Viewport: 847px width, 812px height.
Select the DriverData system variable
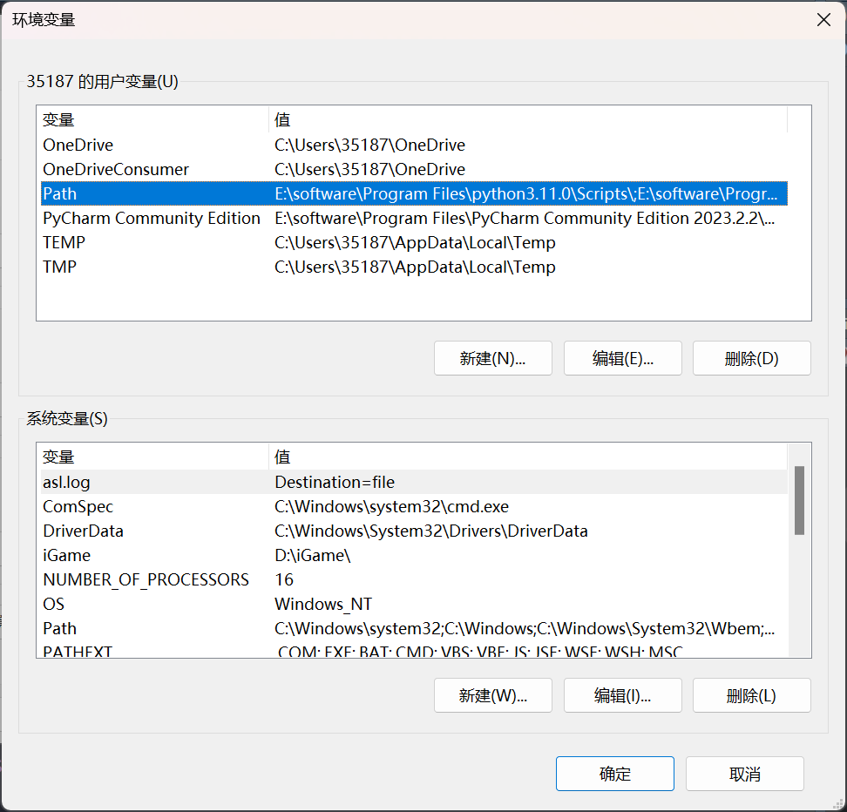tap(414, 531)
